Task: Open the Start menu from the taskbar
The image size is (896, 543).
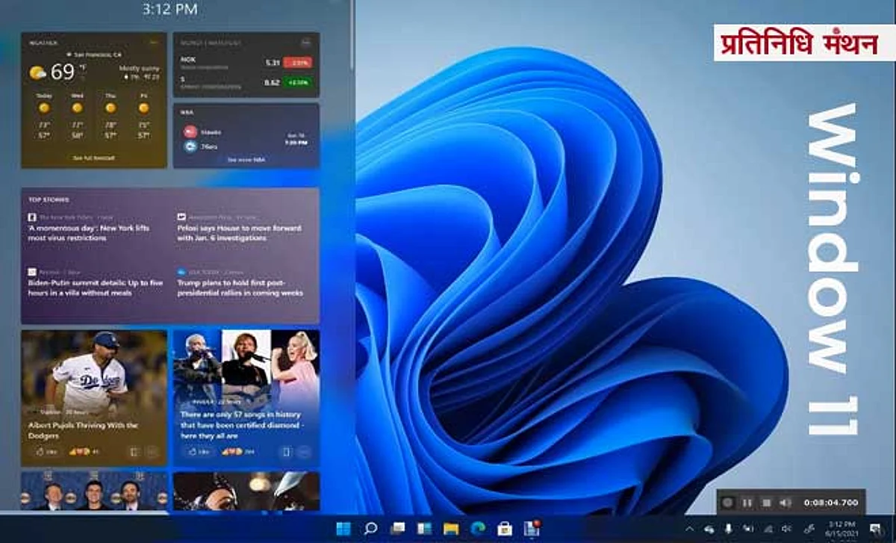Action: click(x=344, y=528)
